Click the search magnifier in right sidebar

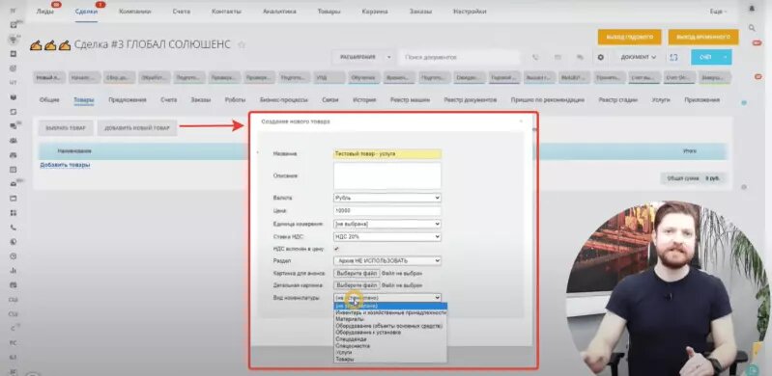coord(752,28)
